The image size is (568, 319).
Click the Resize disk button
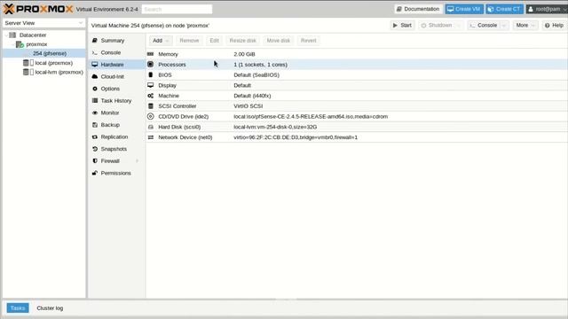(242, 41)
